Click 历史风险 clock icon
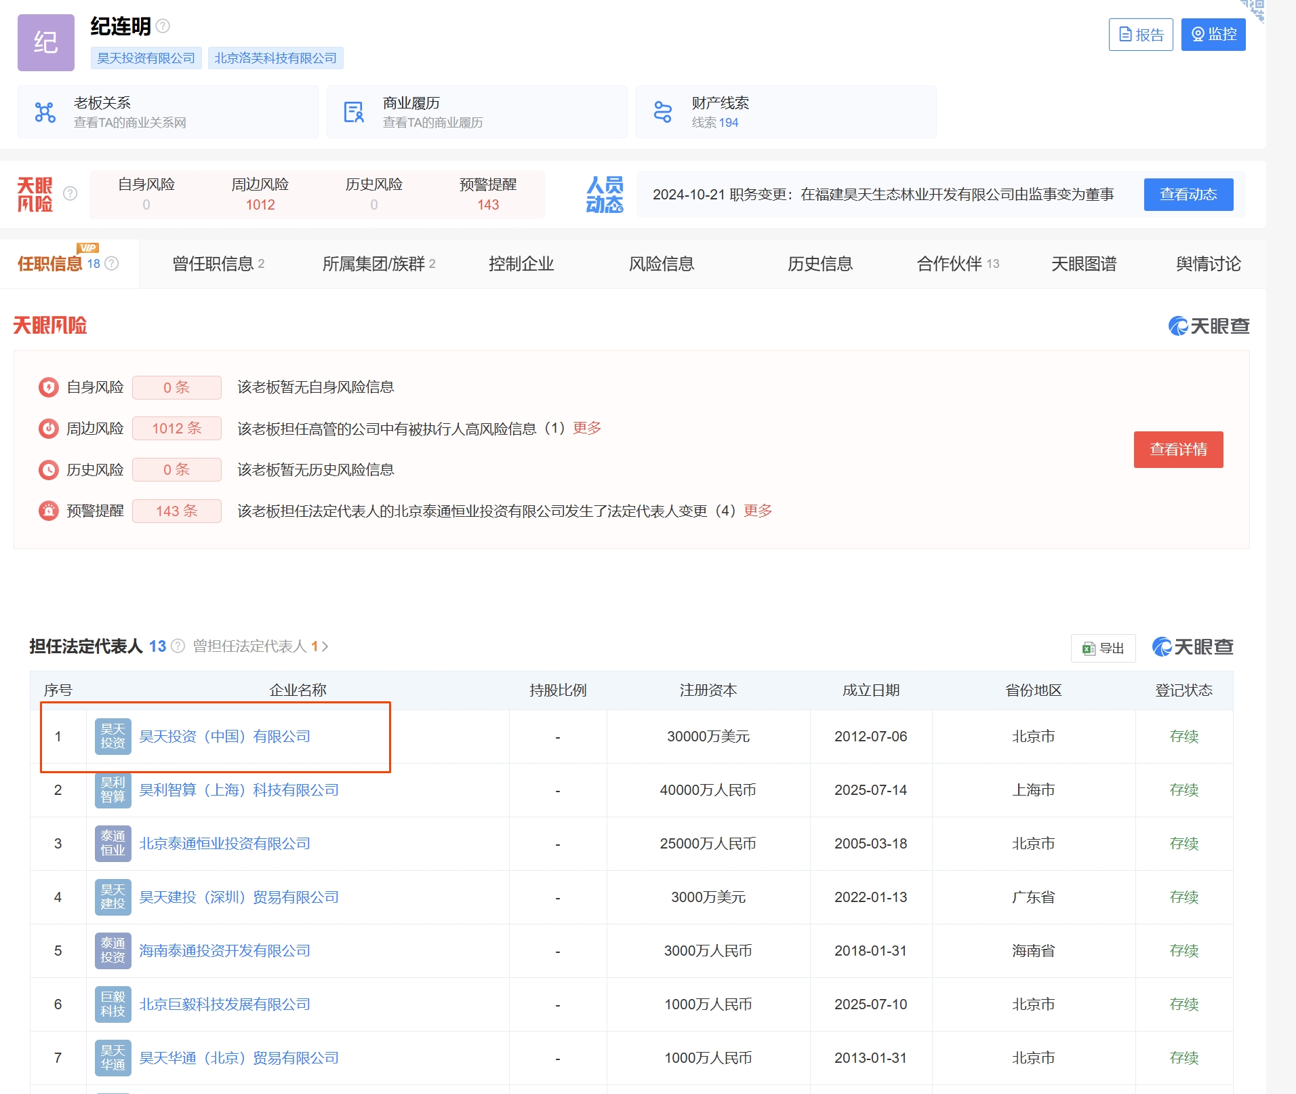1296x1094 pixels. [x=49, y=470]
